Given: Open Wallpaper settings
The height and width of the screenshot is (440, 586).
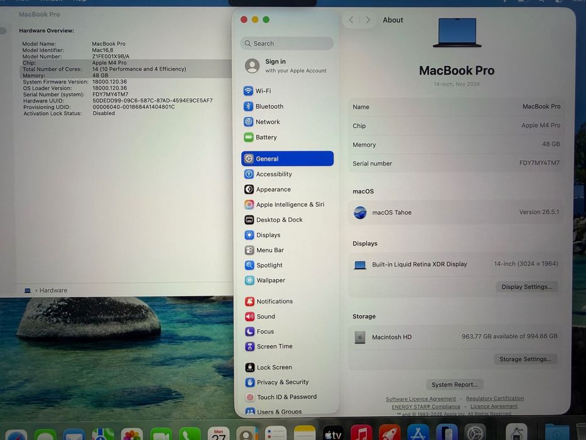Looking at the screenshot, I should click(264, 280).
